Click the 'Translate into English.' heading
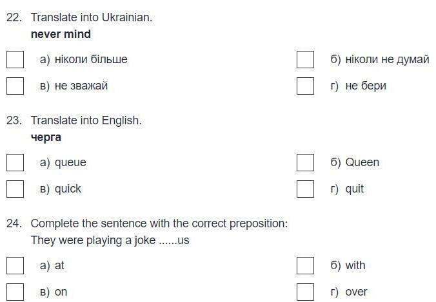Viewport: 436px width, 302px height. (86, 120)
